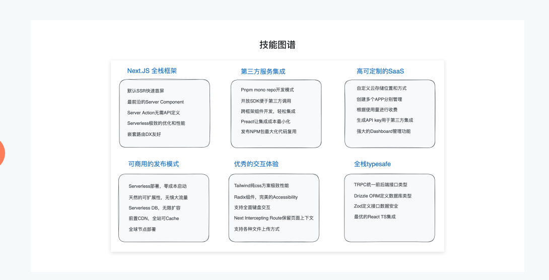
Task: Click 强大的Dashboard管理功能 item
Action: click(x=383, y=131)
